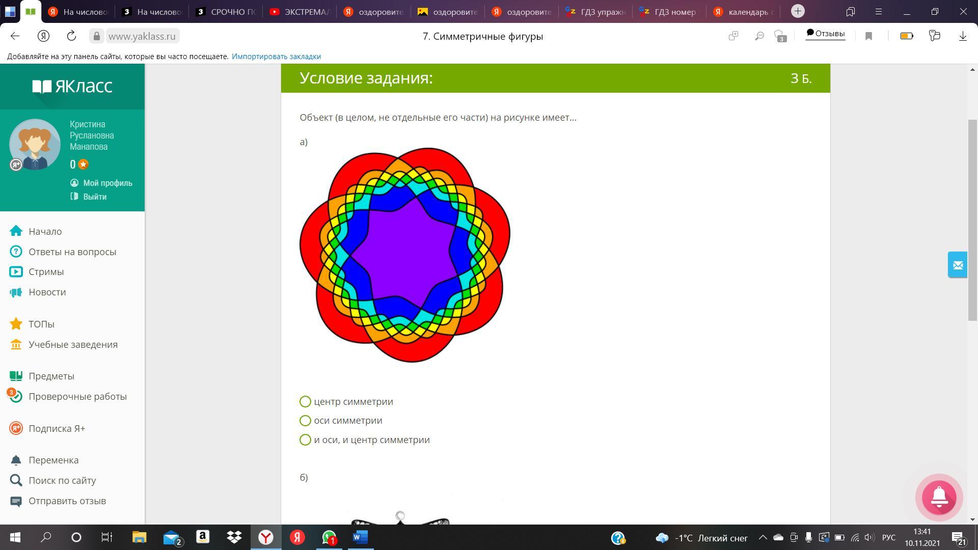This screenshot has height=550, width=978.
Task: Click the bookmark flag icon in toolbar
Action: (869, 36)
